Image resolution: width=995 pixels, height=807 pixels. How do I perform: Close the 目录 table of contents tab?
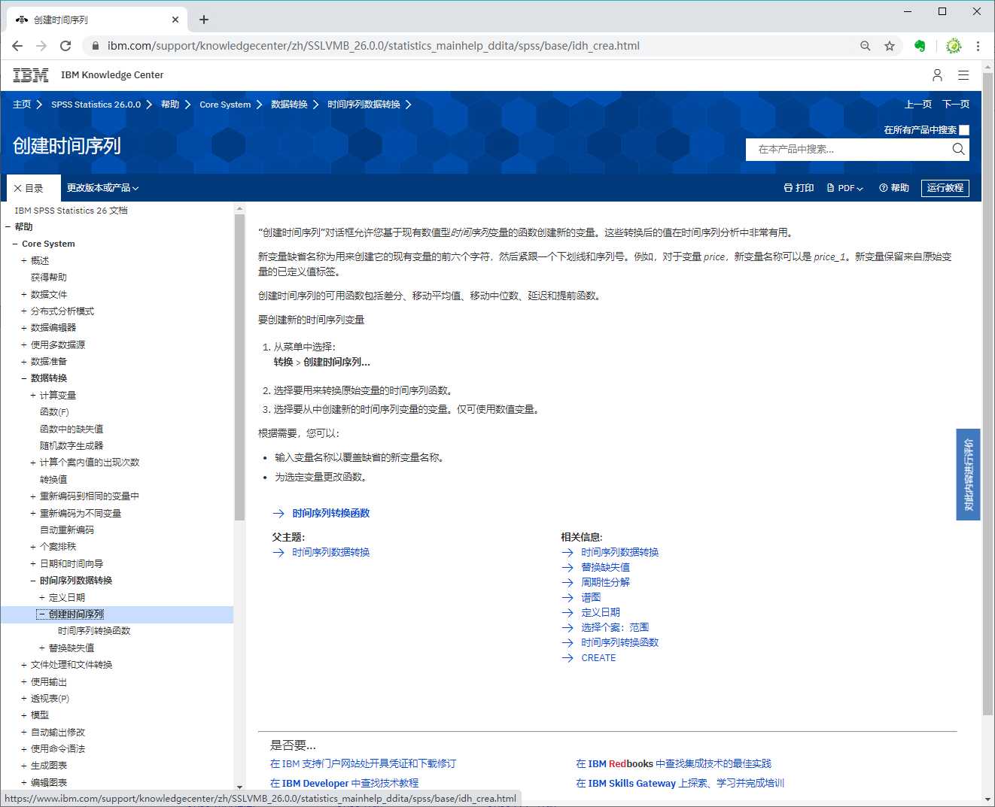(18, 188)
